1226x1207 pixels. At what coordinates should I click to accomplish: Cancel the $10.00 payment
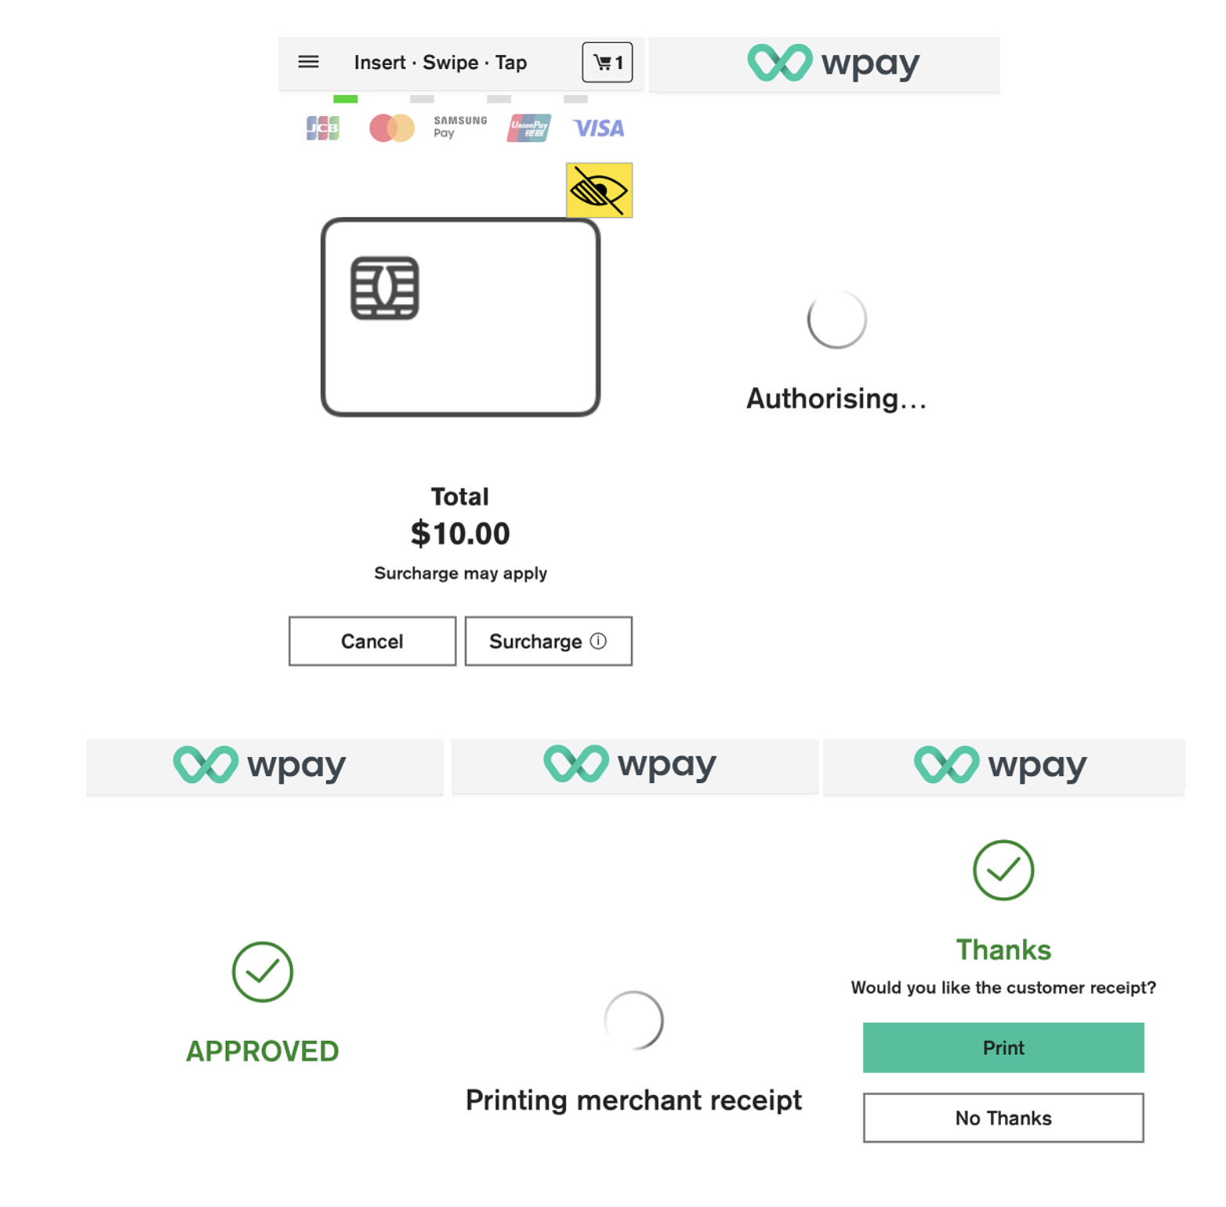click(372, 641)
